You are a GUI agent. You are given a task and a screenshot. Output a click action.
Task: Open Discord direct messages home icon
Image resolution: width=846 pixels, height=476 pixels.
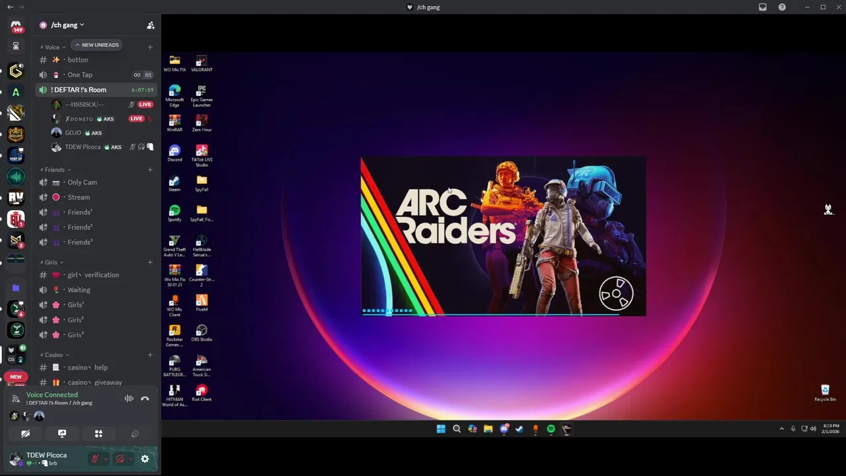click(x=16, y=25)
